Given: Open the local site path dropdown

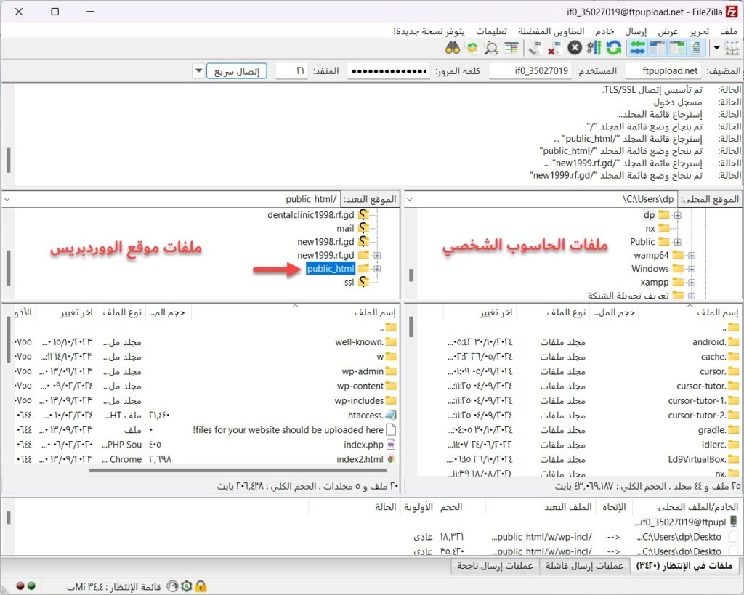Looking at the screenshot, I should (410, 199).
